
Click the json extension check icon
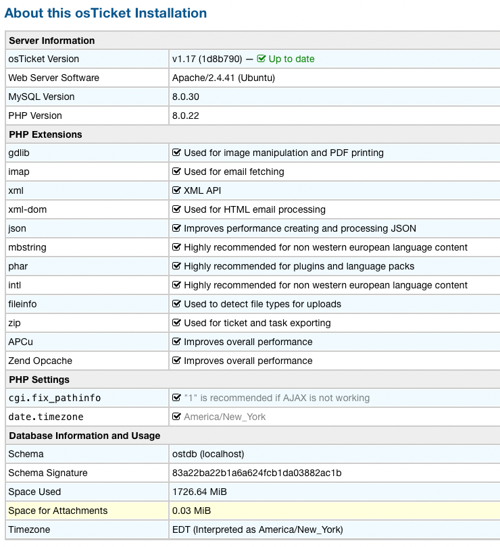tap(177, 228)
